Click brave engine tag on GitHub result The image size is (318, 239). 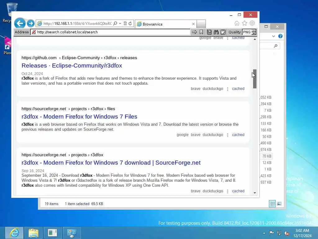click(196, 89)
